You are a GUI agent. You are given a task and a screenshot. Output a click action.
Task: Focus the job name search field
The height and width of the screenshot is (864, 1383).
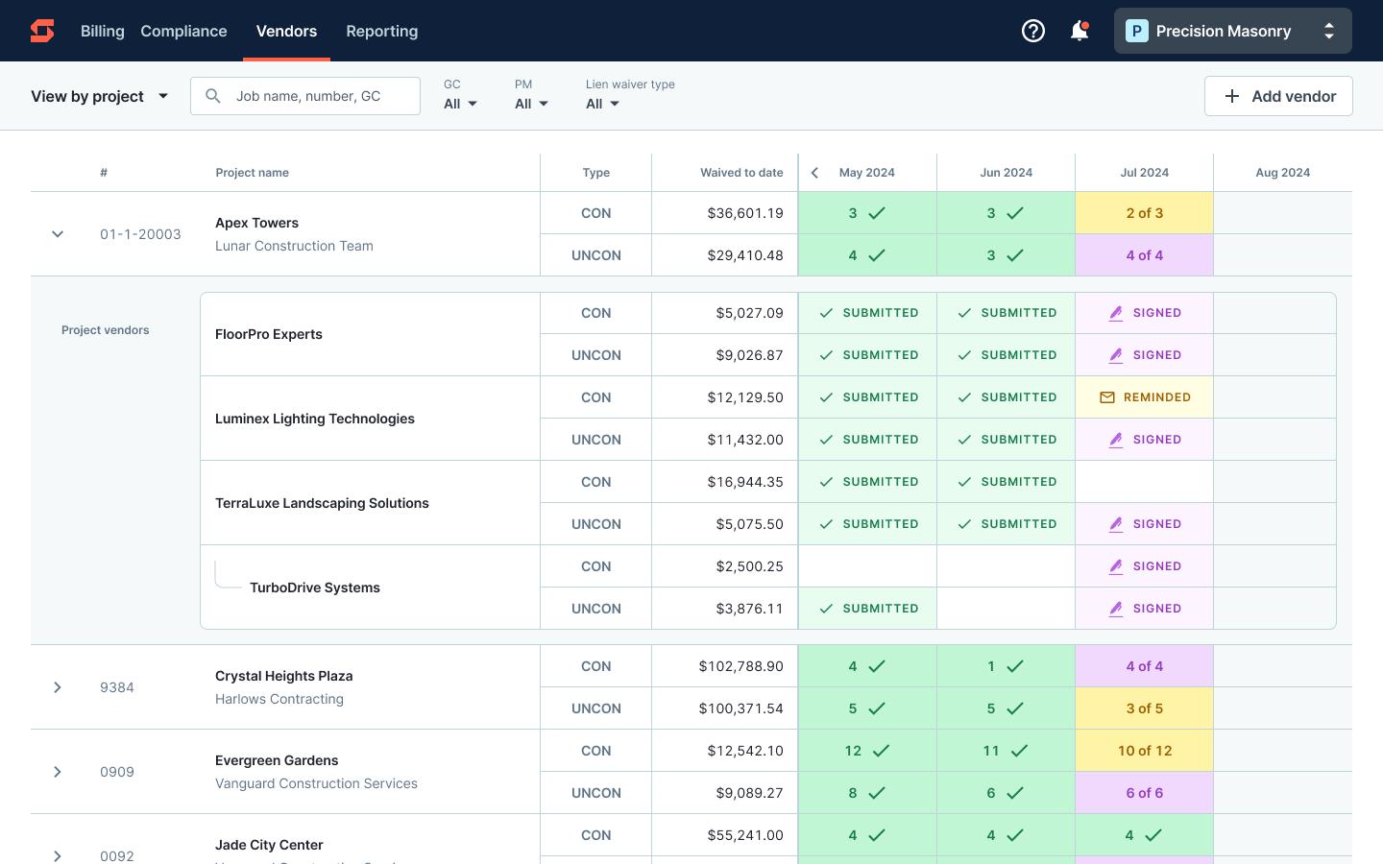[x=322, y=96]
